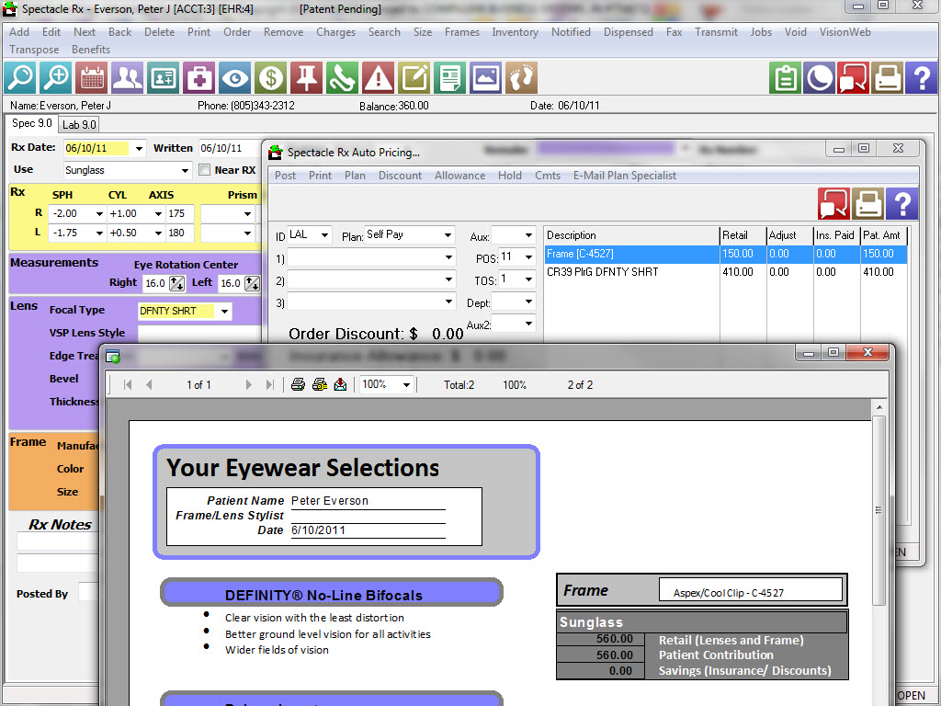941x706 pixels.
Task: Open the ID LAL dropdown
Action: pos(324,234)
